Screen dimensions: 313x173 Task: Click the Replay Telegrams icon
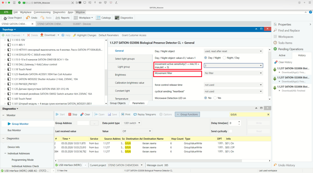coord(135,115)
